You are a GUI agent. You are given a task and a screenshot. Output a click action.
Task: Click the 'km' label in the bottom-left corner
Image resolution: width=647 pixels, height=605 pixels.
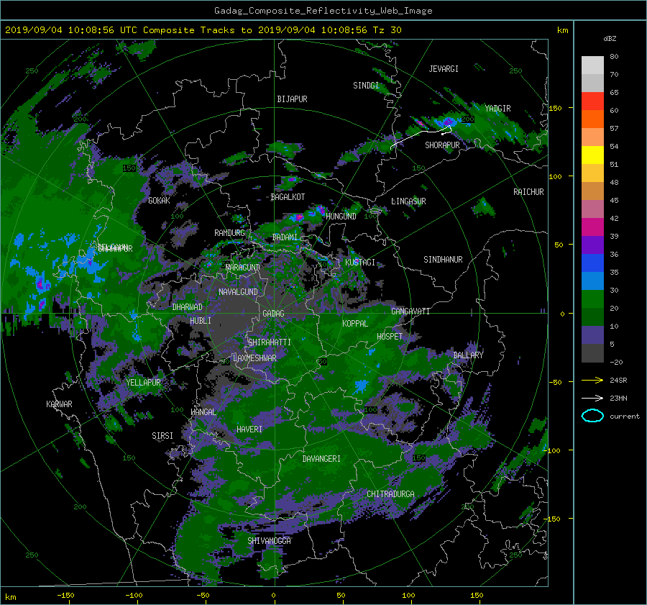(x=10, y=597)
